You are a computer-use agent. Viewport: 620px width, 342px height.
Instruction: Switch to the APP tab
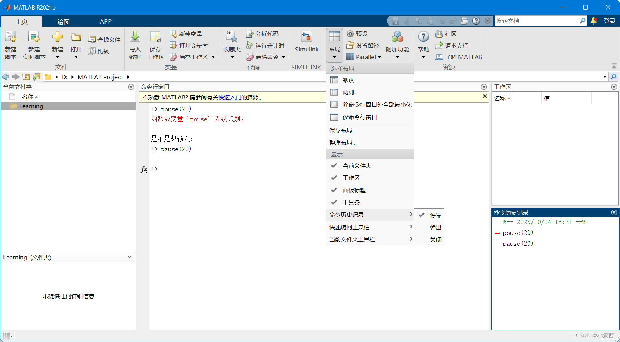coord(106,21)
